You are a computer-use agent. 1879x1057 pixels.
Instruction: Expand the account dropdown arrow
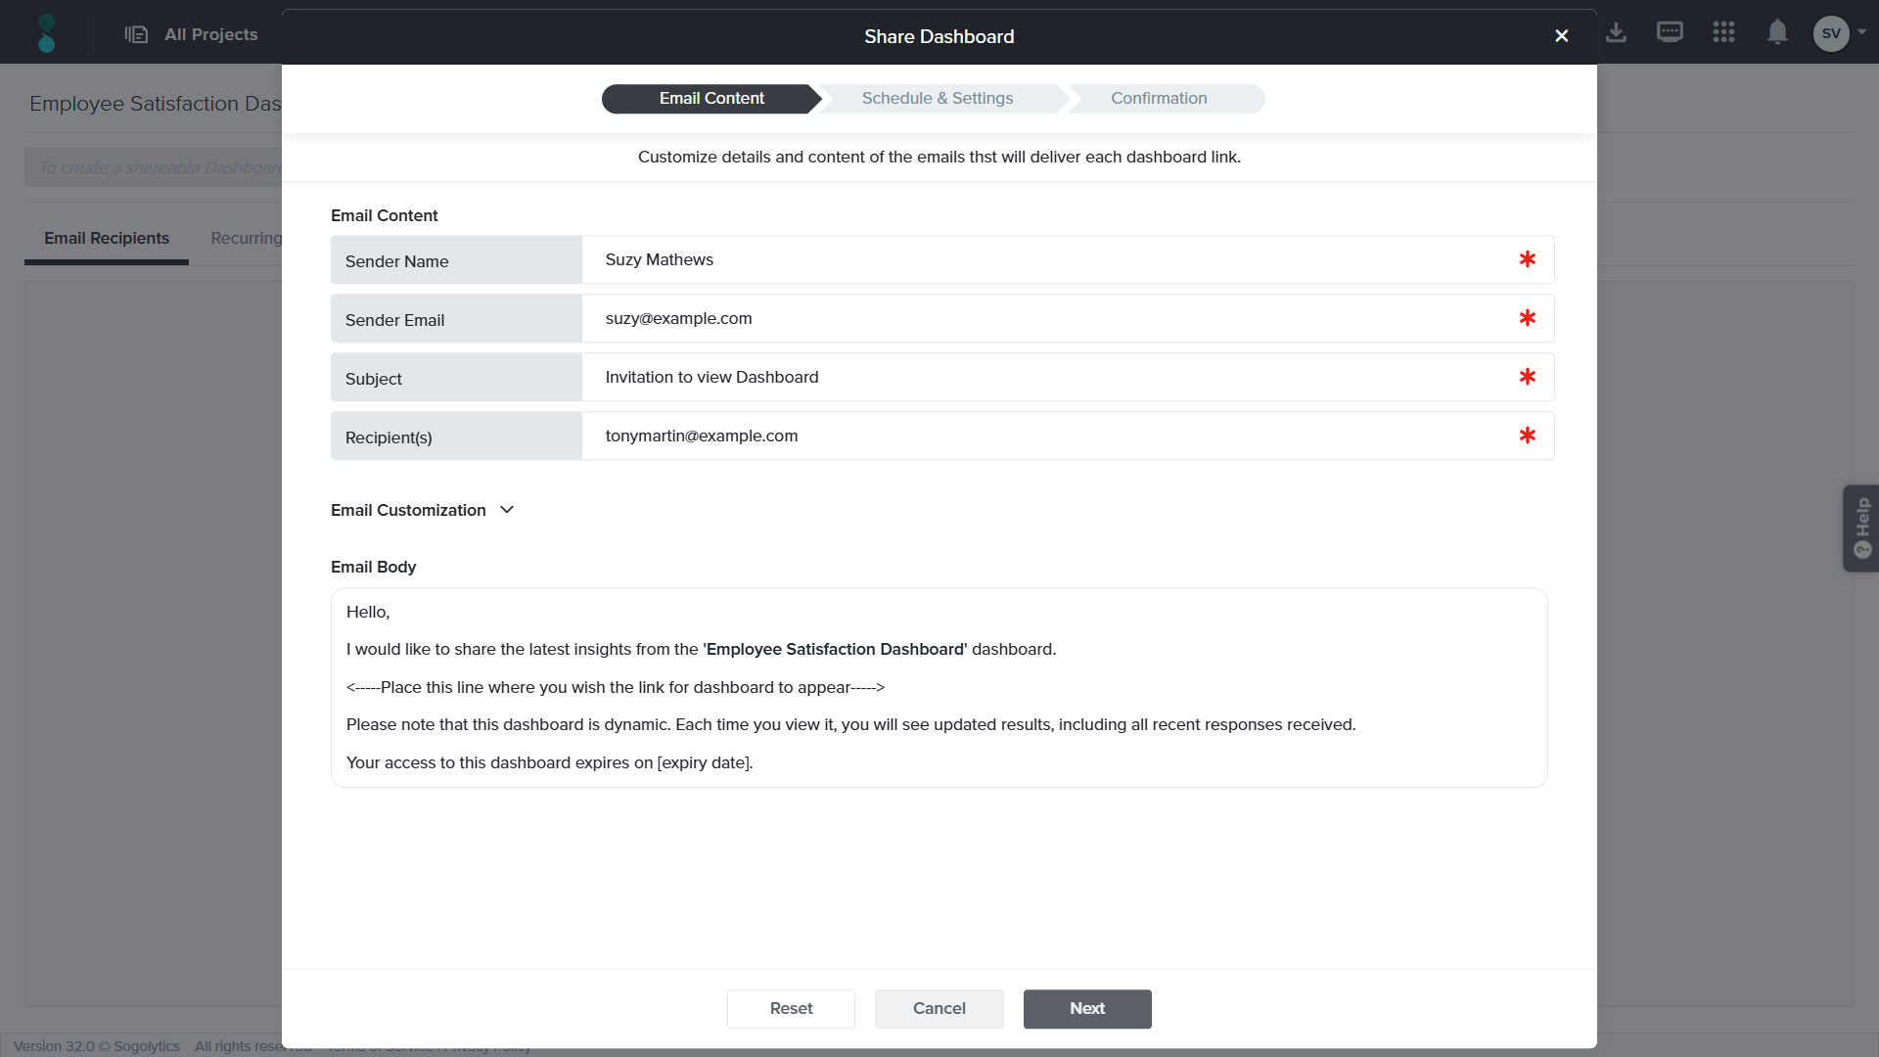1861,31
